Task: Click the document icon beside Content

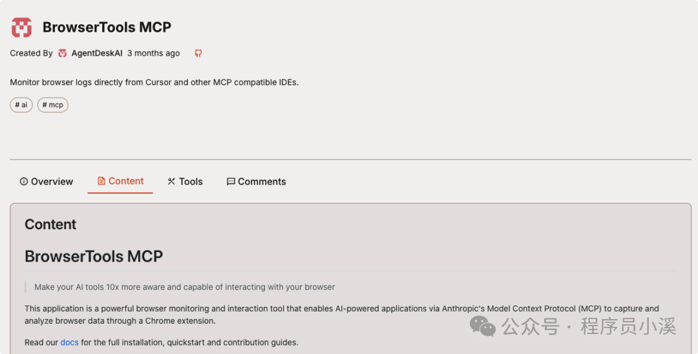Action: 101,181
